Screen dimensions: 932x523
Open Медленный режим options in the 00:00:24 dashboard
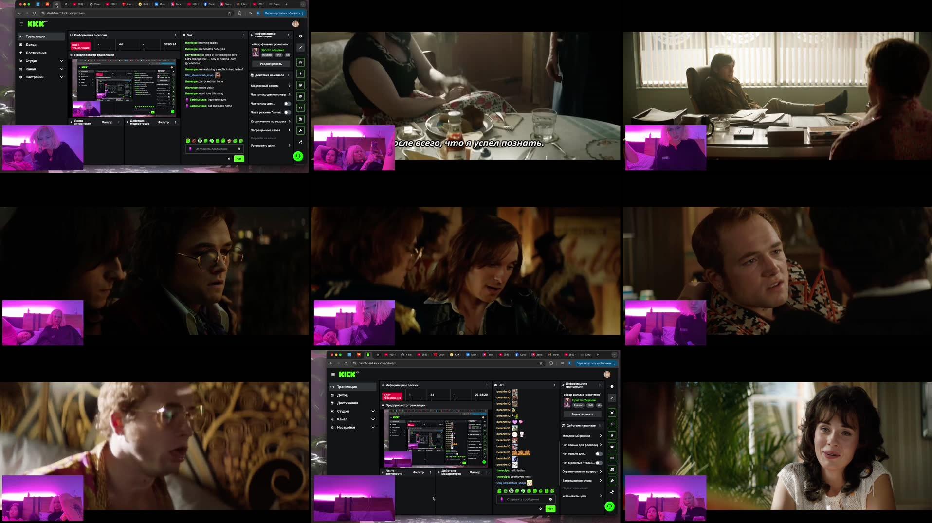(271, 86)
